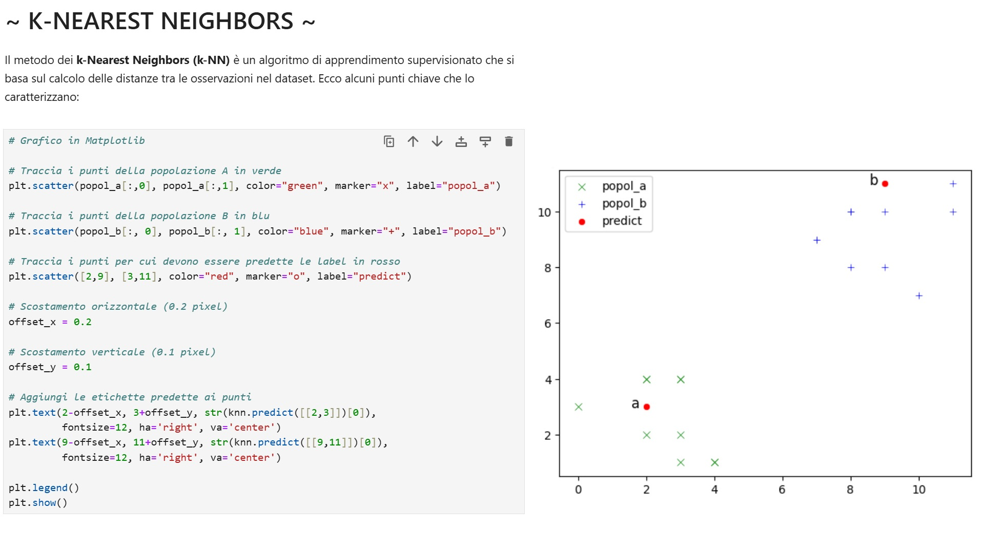Delete the code cell with trash icon
Viewport: 984px width, 553px height.
tap(509, 141)
